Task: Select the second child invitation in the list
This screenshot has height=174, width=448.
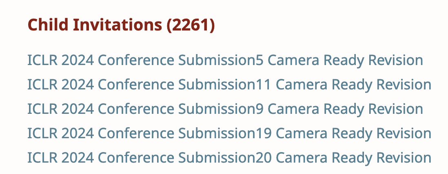Action: pyautogui.click(x=229, y=85)
